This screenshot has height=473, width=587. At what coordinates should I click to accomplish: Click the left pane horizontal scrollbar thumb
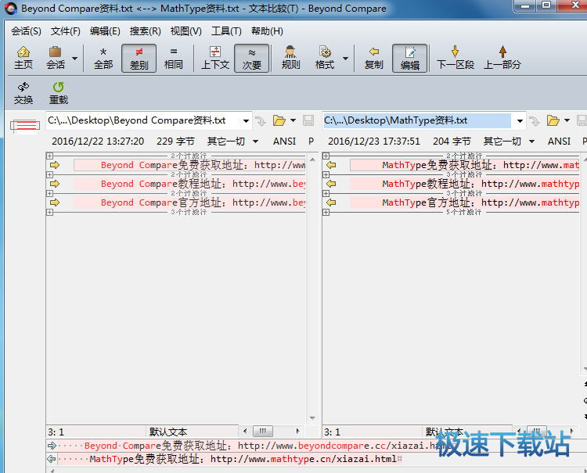pos(262,431)
